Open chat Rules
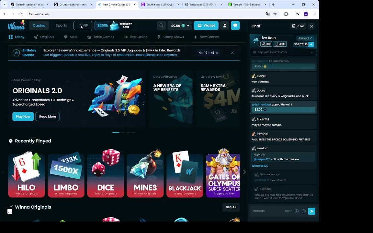The image size is (373, 233). click(x=298, y=26)
